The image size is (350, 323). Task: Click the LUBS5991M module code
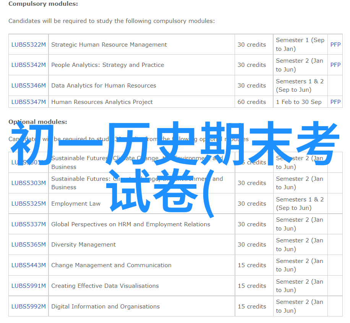click(x=28, y=286)
